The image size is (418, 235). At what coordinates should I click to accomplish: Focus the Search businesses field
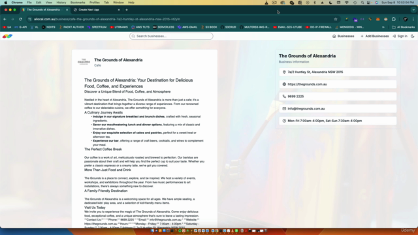tap(171, 37)
